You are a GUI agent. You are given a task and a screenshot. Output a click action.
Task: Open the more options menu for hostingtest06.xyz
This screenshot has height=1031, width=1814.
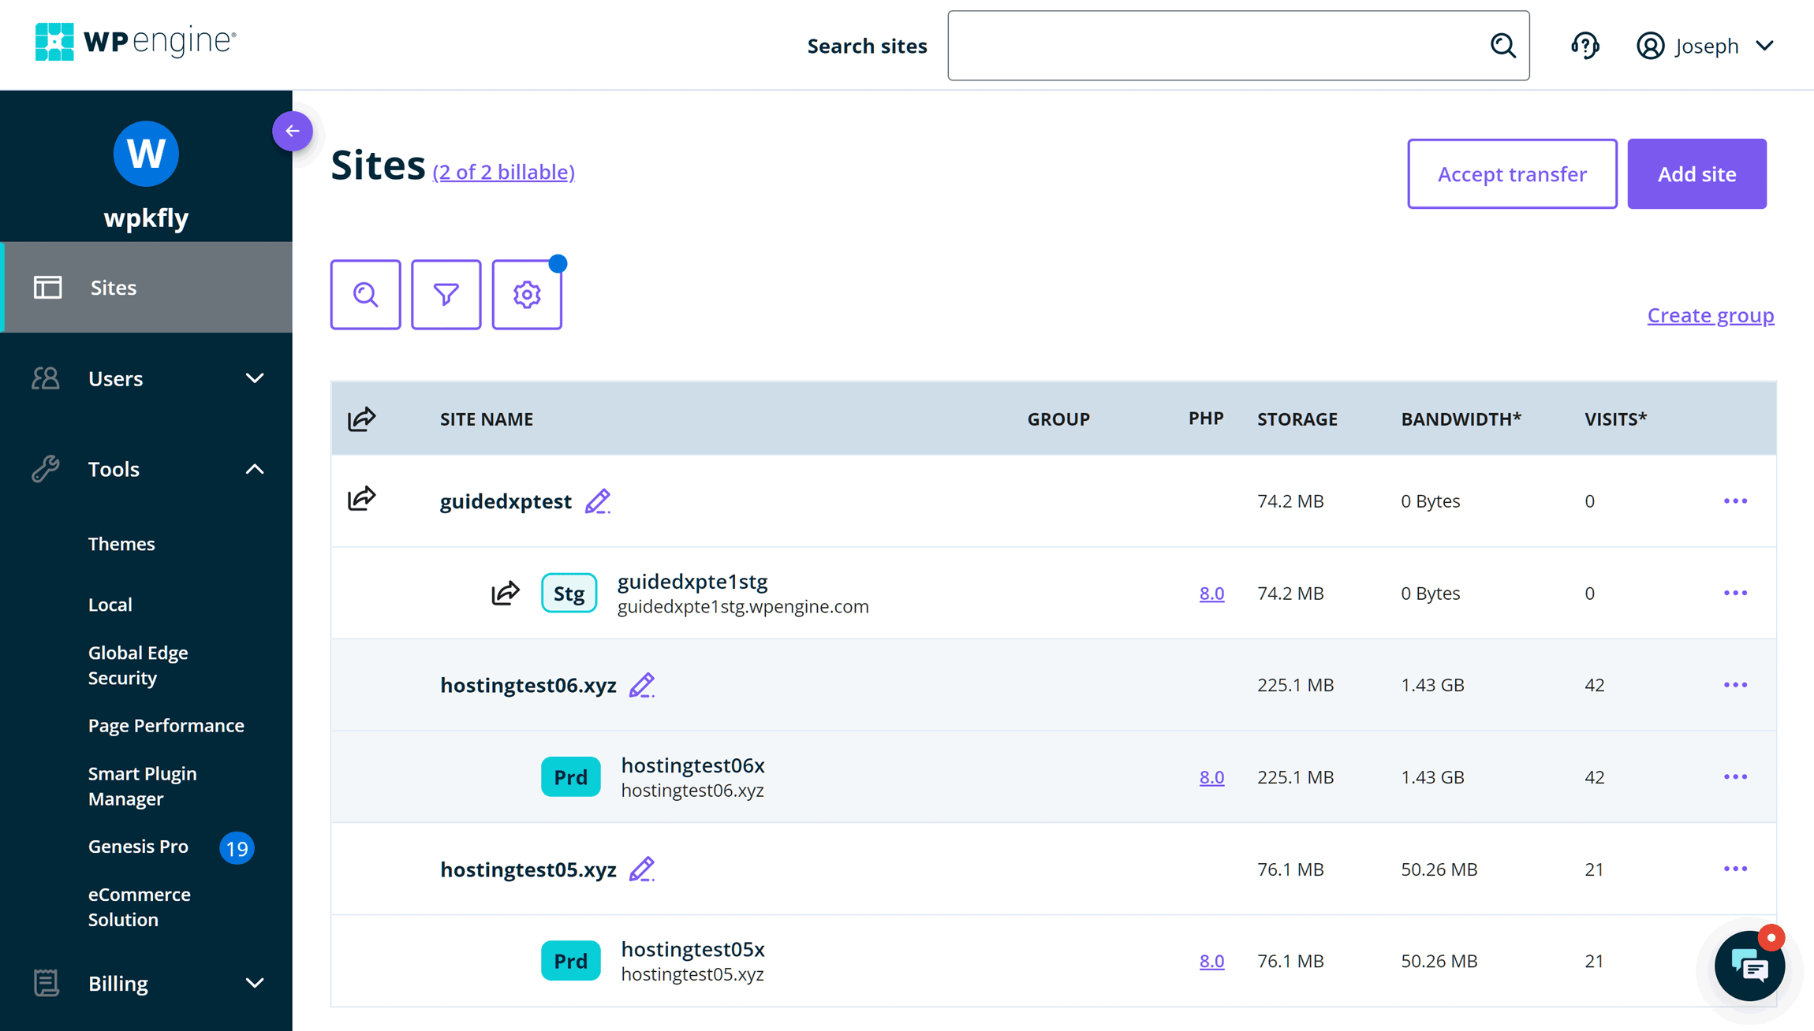click(1735, 685)
